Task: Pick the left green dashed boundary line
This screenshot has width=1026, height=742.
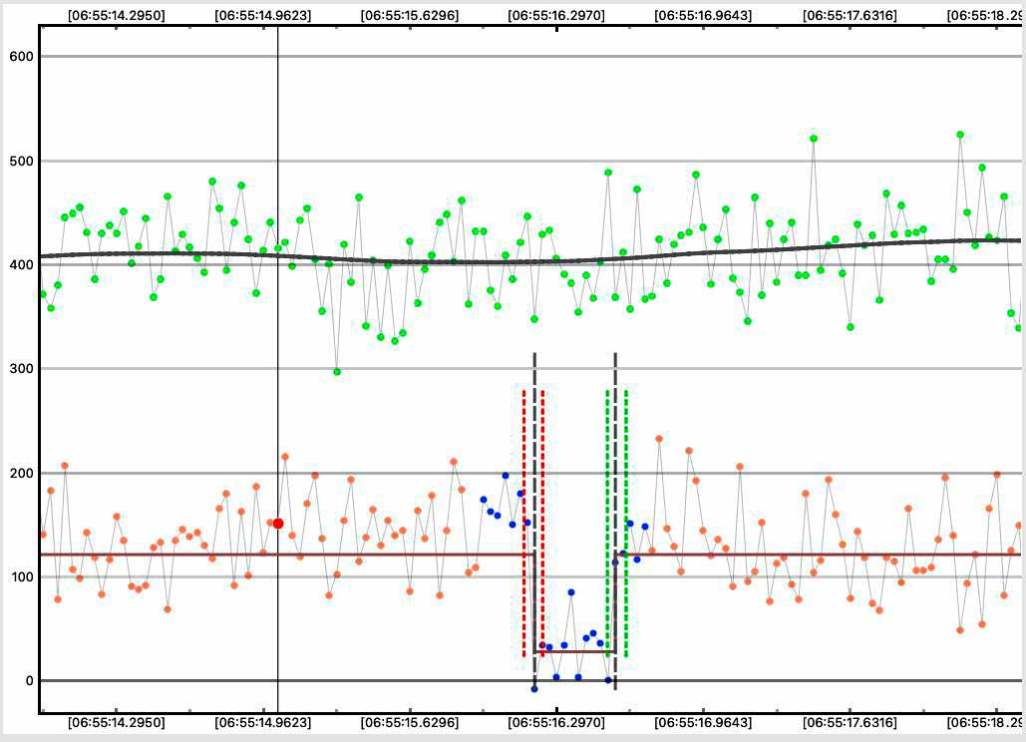Action: 607,524
